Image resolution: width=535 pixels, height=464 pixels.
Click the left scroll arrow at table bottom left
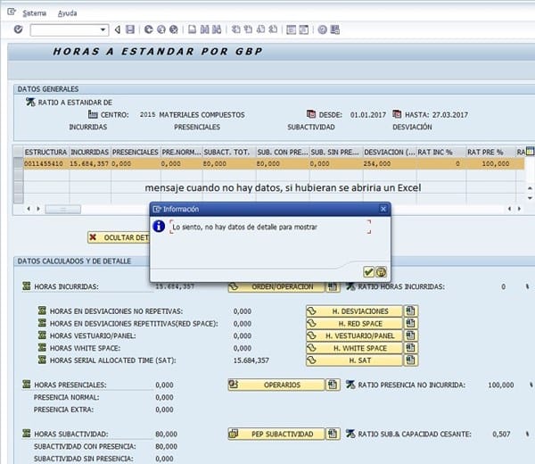(29, 209)
